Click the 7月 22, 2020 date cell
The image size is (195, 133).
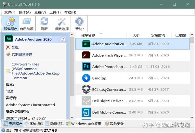pyautogui.click(x=158, y=78)
